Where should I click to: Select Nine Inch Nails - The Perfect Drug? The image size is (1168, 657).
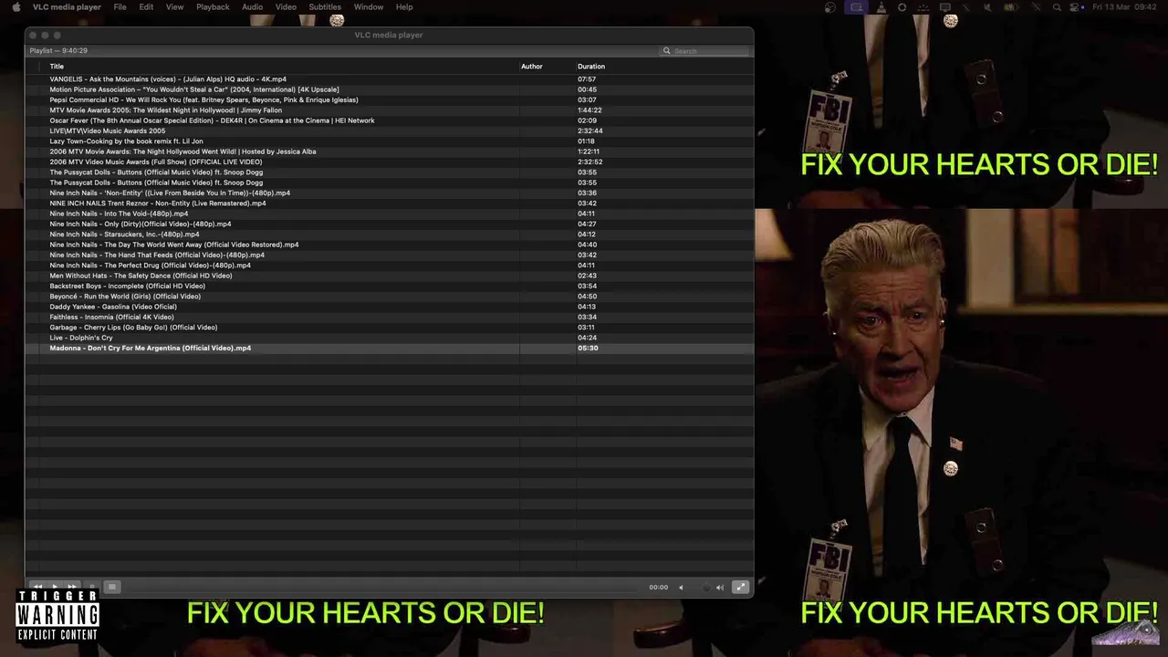tap(390, 266)
